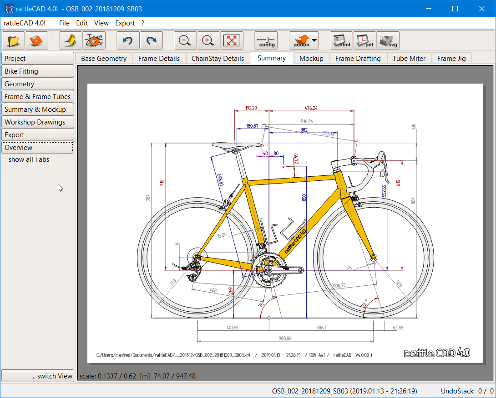The height and width of the screenshot is (398, 496).
Task: Save project with the floppy disk icon
Action: coord(37,40)
